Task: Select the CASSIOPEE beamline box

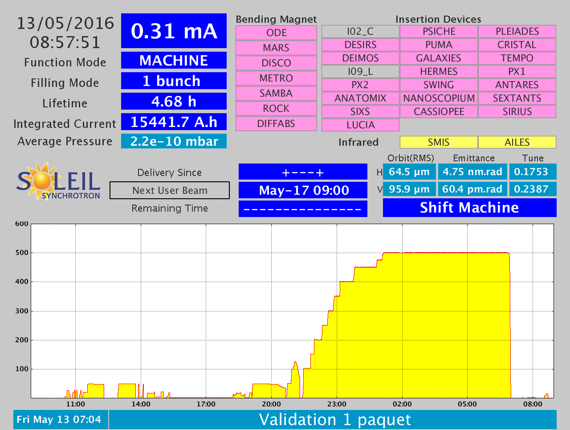Action: coord(439,111)
